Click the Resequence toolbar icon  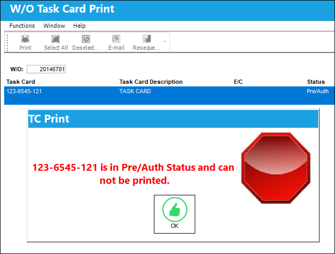coord(147,42)
